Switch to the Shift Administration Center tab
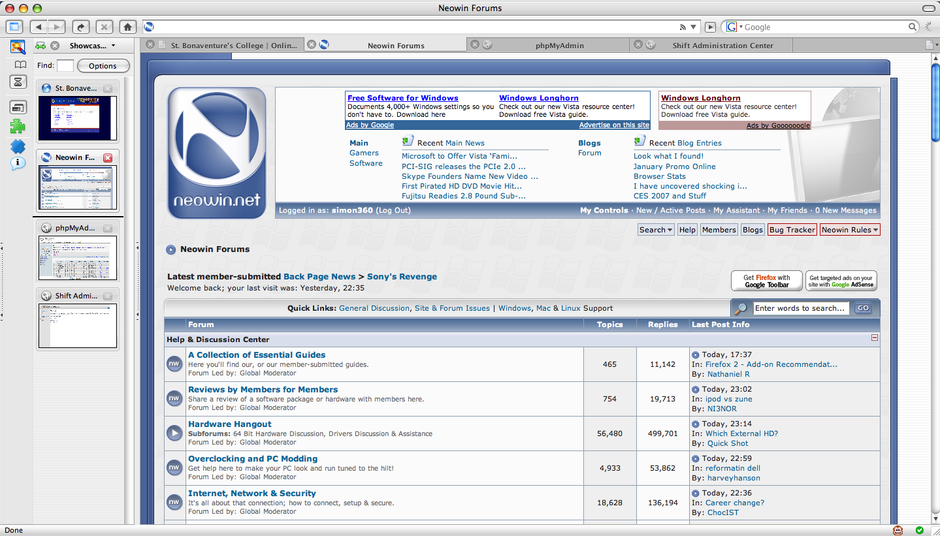The image size is (940, 536). pyautogui.click(x=711, y=45)
